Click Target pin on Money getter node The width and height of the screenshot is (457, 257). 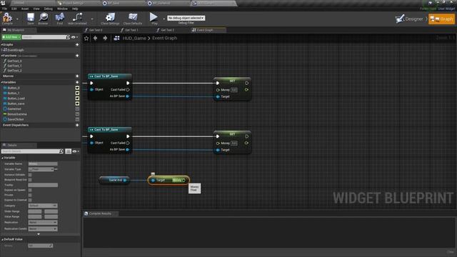(x=153, y=181)
